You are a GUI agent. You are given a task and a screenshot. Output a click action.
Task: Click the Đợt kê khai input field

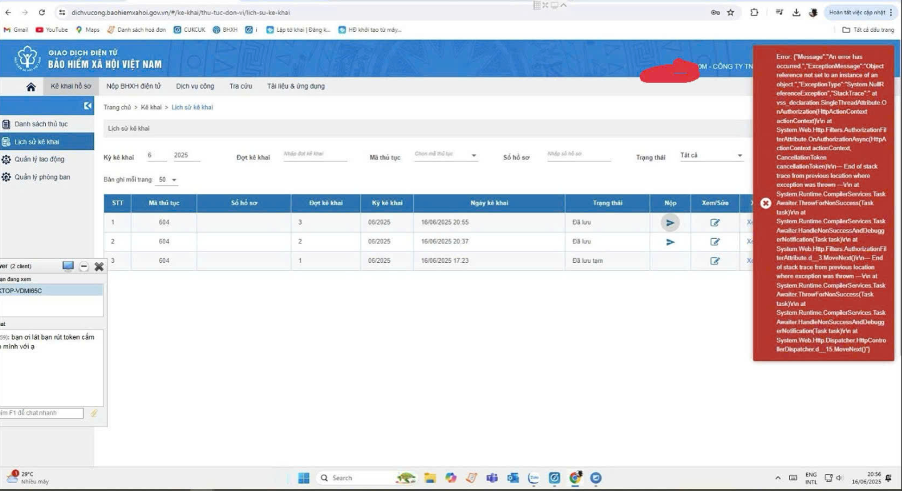click(315, 154)
